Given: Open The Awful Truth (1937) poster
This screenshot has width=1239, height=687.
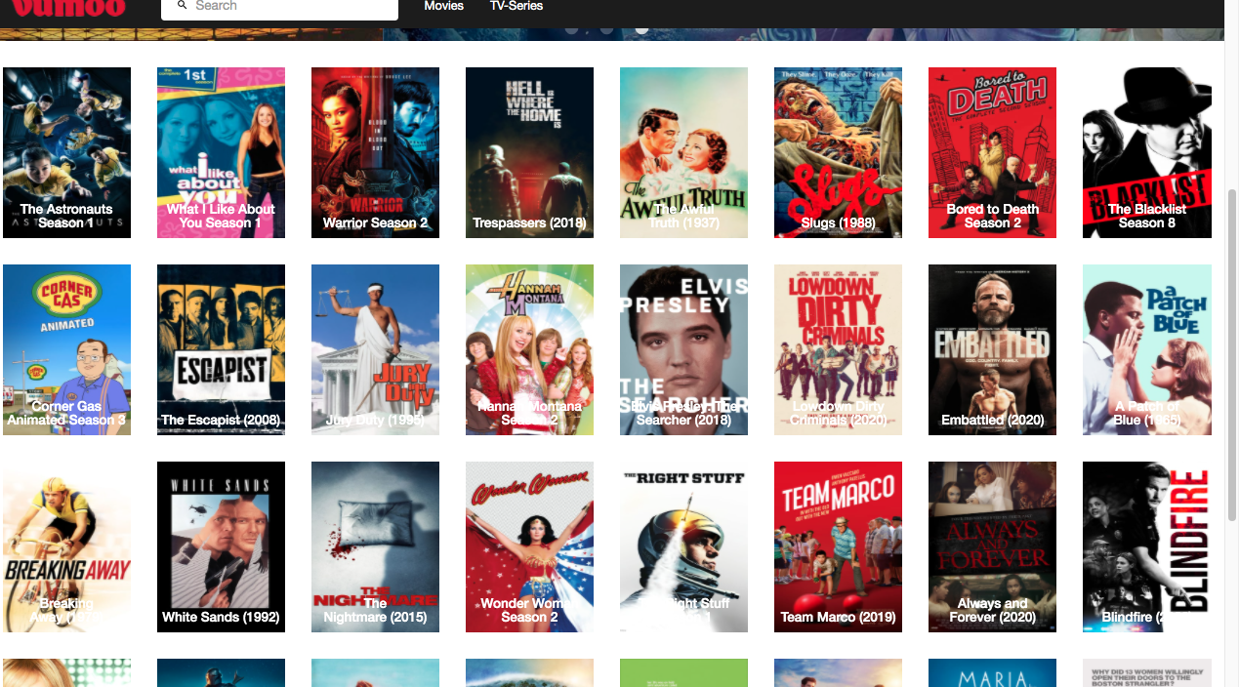Looking at the screenshot, I should [683, 152].
